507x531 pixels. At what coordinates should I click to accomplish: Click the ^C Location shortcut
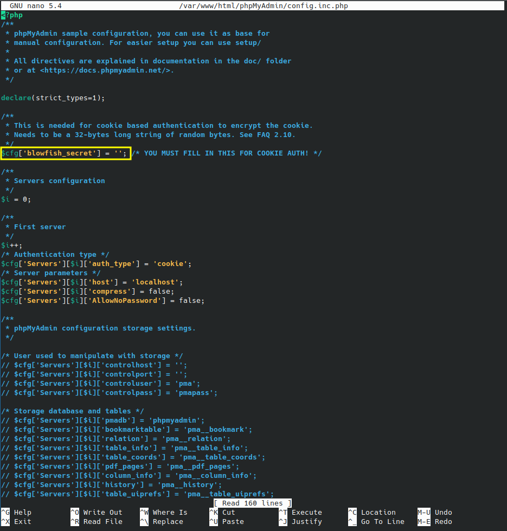[x=372, y=513]
